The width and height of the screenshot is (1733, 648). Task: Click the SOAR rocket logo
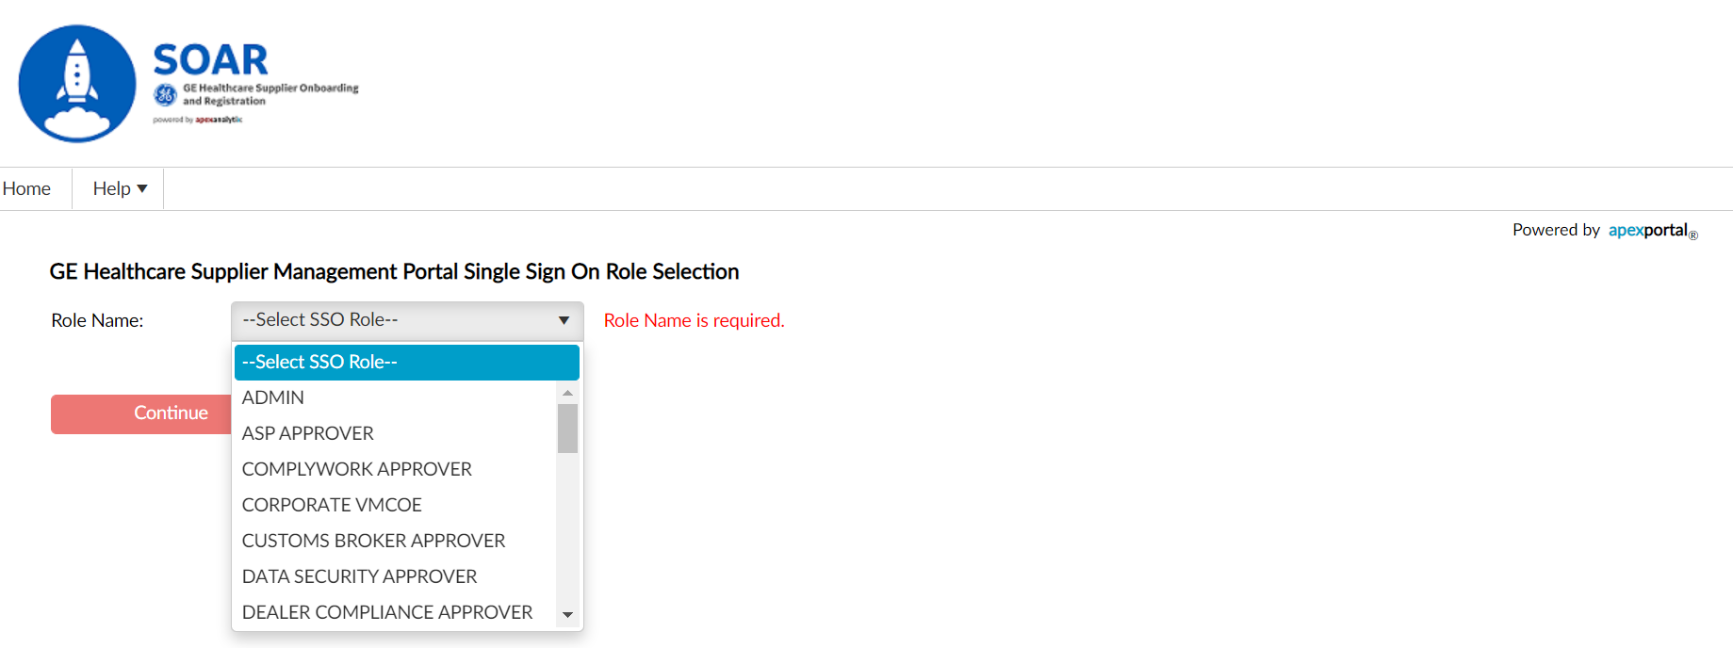[x=75, y=83]
